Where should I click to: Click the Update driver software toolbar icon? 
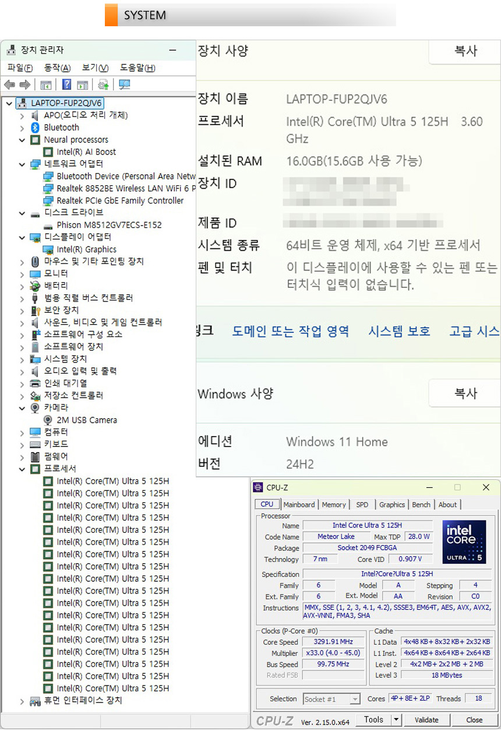[103, 85]
